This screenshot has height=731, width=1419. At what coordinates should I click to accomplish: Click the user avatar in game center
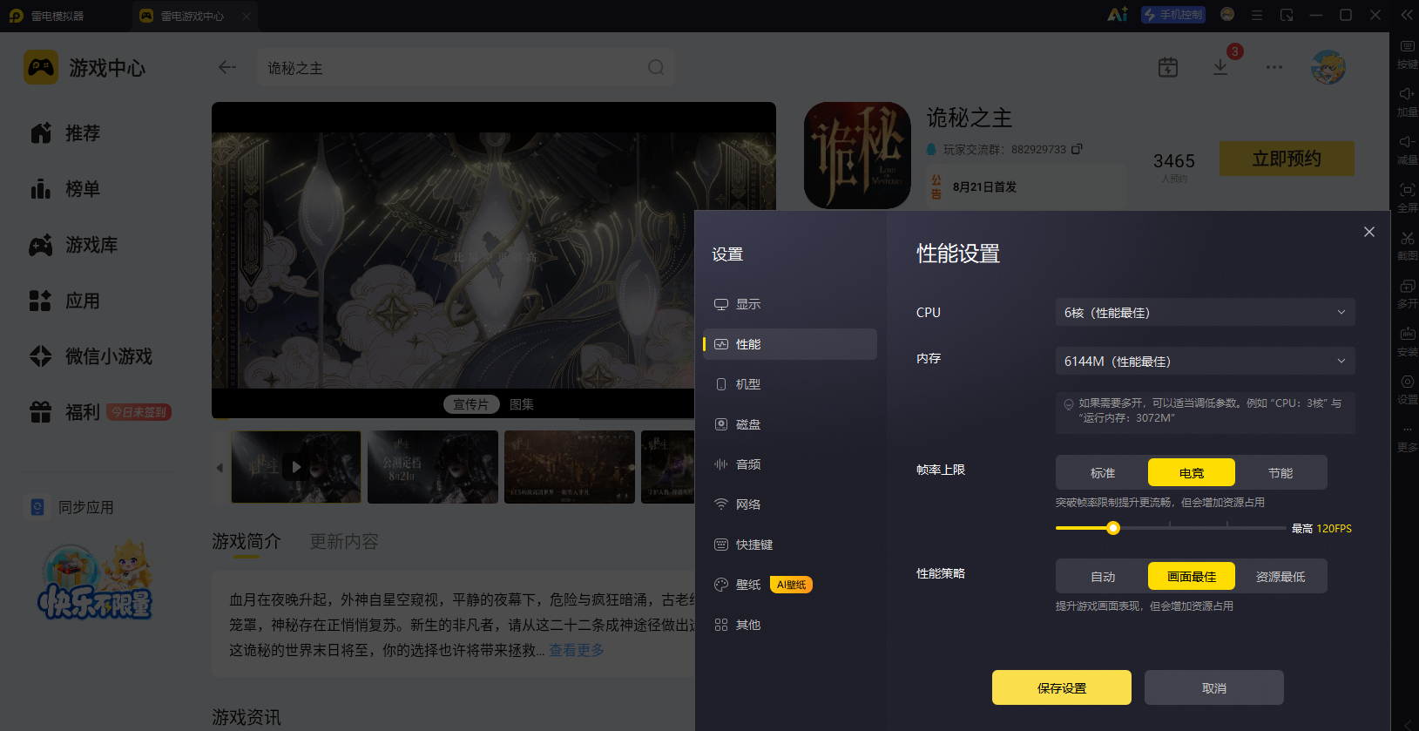1328,67
